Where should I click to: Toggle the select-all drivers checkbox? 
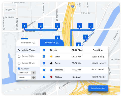tap(44, 50)
